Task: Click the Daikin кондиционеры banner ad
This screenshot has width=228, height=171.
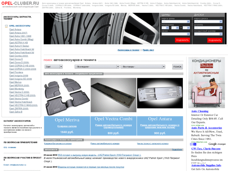Action: coord(206,83)
